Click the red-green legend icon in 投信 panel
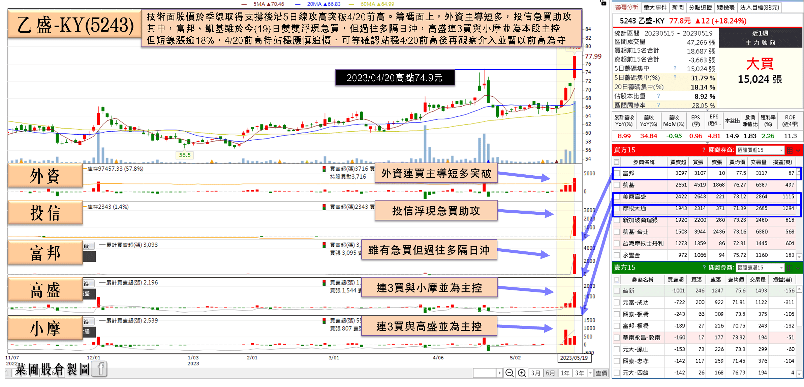 (x=324, y=207)
